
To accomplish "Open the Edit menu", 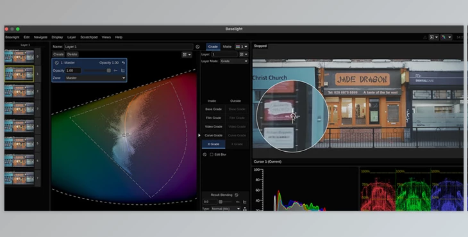I will [x=26, y=37].
